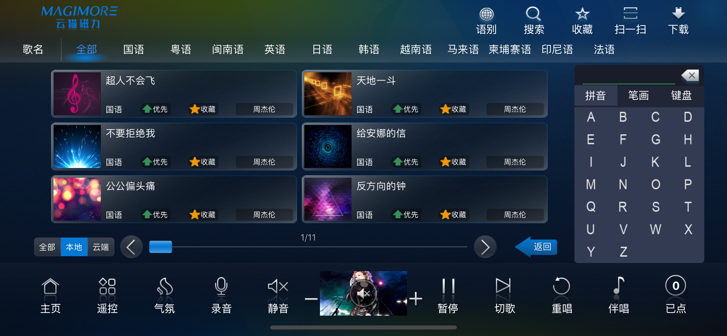Viewport: 727px width, 336px height.
Task: Go to previous page arrow
Action: [131, 247]
